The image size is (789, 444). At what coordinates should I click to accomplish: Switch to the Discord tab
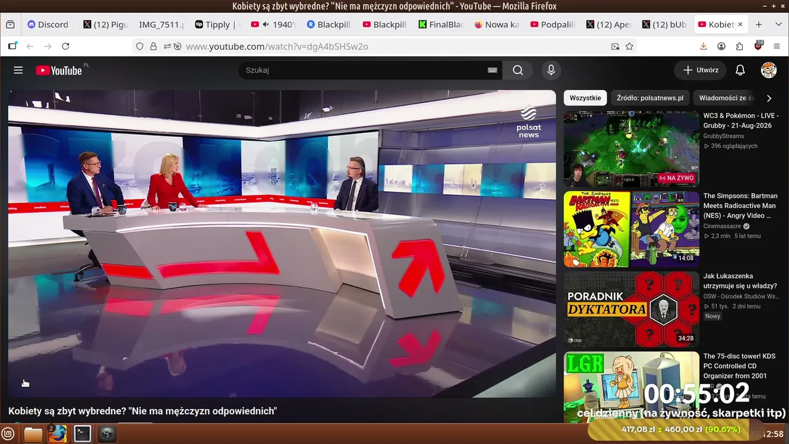pyautogui.click(x=48, y=25)
